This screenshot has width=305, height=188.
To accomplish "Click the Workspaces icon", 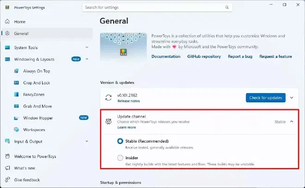I will (17, 129).
